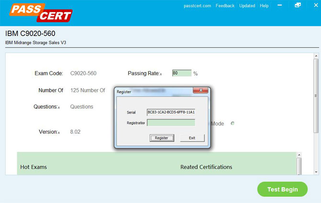Open the Help menu
The width and height of the screenshot is (321, 203).
(264, 6)
